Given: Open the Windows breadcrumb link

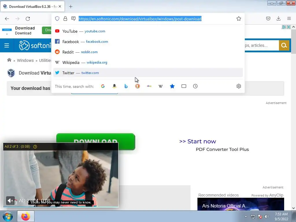Looking at the screenshot, I should [x=25, y=60].
